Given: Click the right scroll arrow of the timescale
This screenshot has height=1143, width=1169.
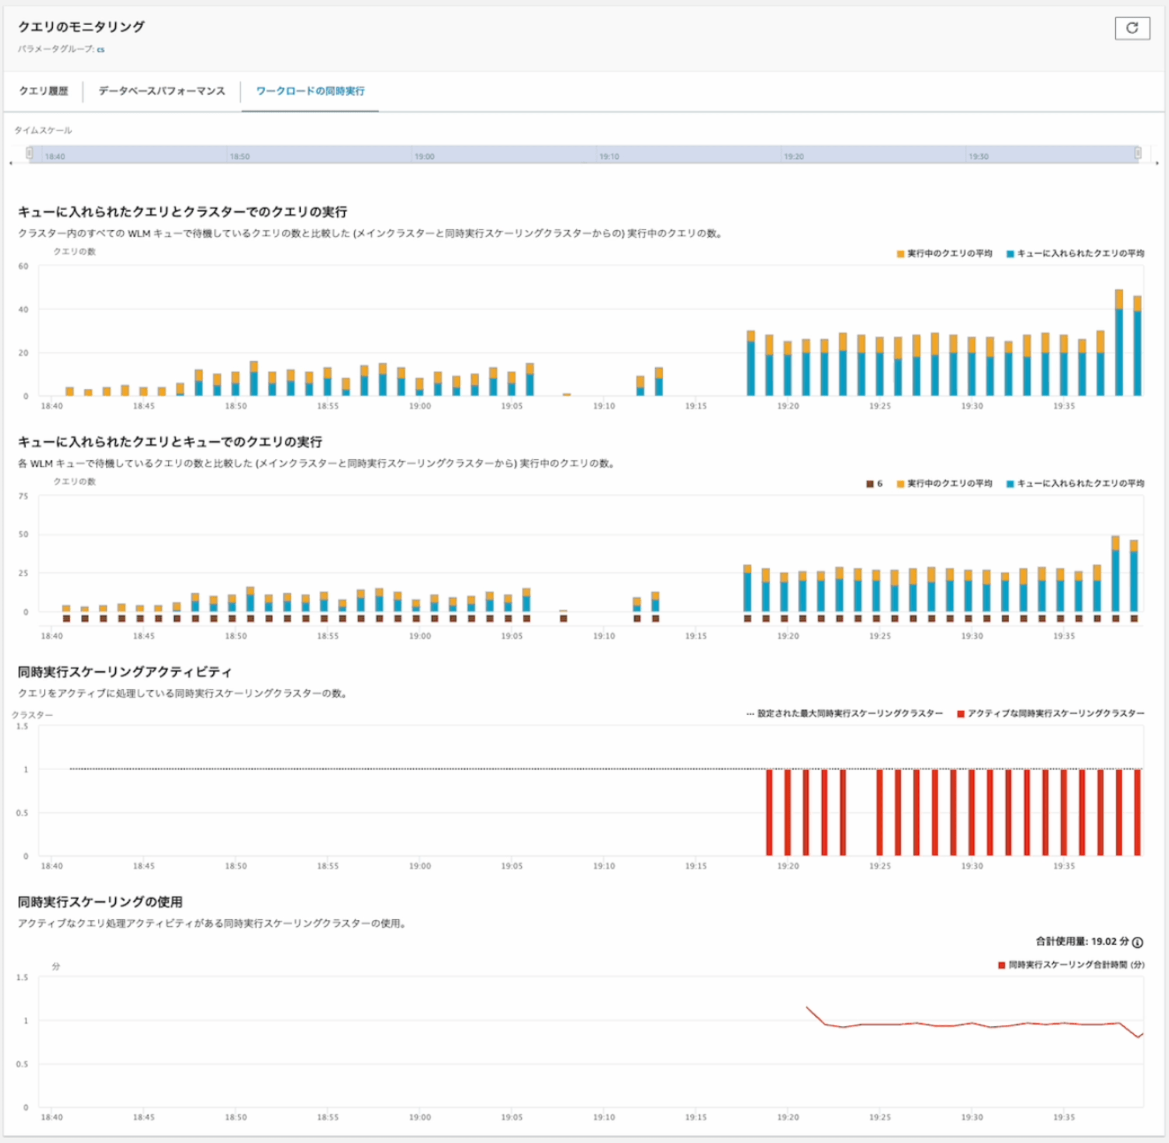Looking at the screenshot, I should pyautogui.click(x=1157, y=163).
